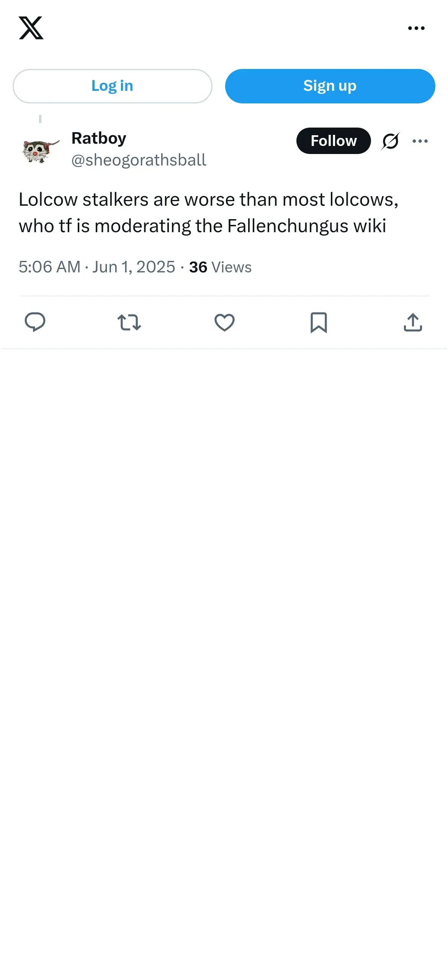
Task: Click the X logo
Action: tap(31, 28)
